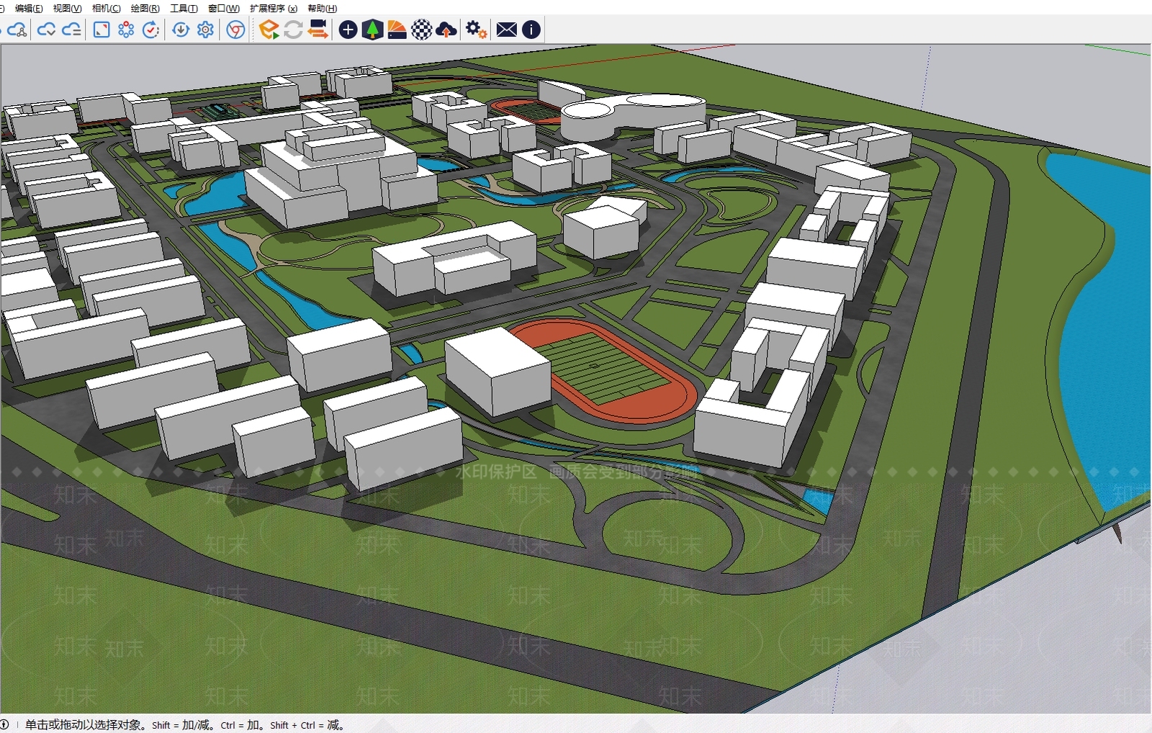Click the square frame with red corner icon
1152x733 pixels.
point(102,30)
